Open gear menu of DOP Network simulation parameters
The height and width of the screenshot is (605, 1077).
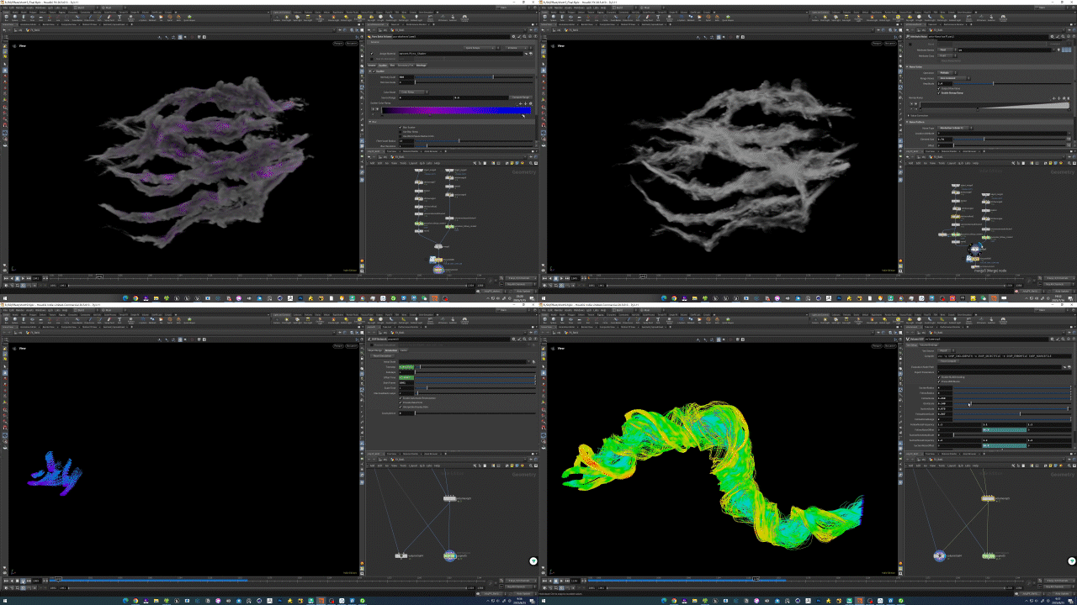pyautogui.click(x=514, y=339)
